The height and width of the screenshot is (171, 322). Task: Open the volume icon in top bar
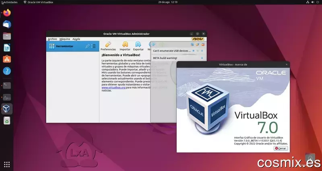coord(313,2)
